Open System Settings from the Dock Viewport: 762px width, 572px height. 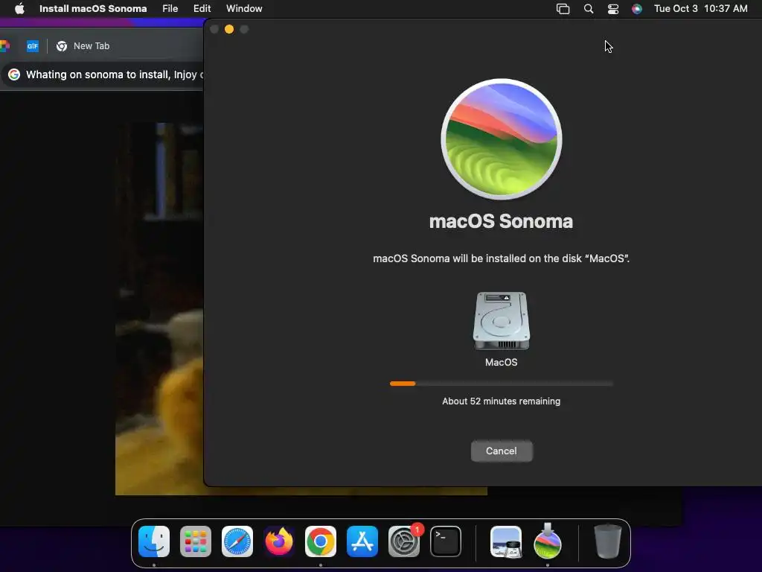tap(404, 541)
